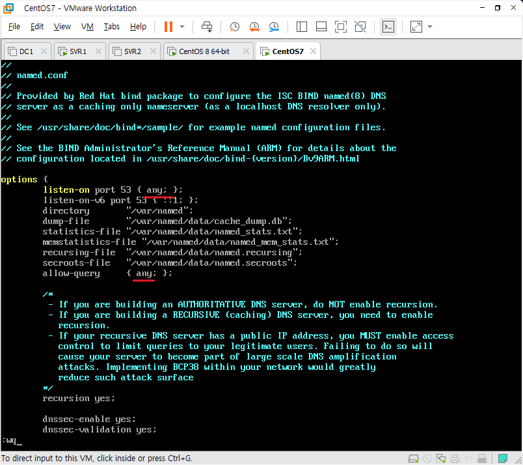This screenshot has height=465, width=523.
Task: Switch to the CentOS 8 64-bit tab
Action: click(x=204, y=51)
